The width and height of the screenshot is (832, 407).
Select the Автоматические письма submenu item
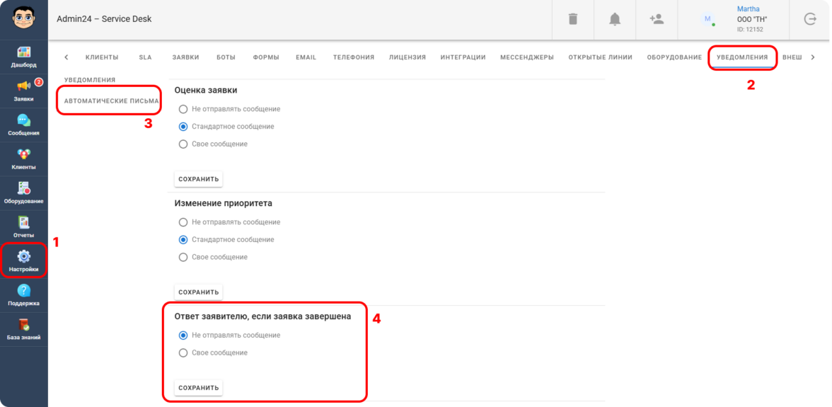112,101
